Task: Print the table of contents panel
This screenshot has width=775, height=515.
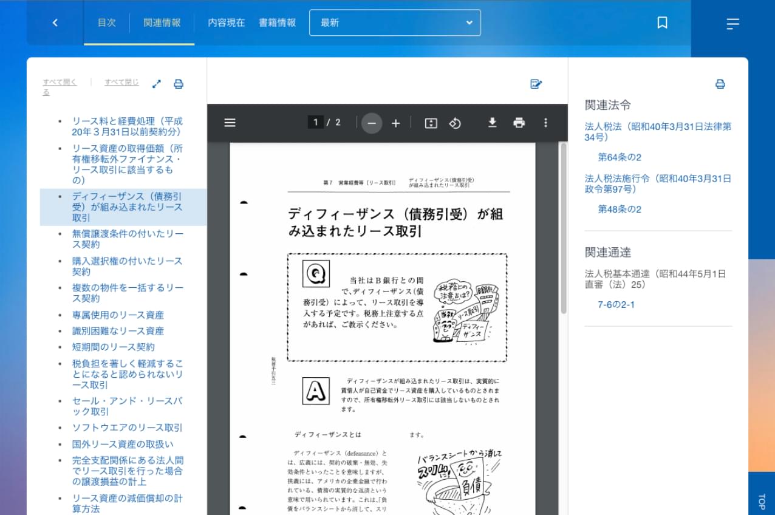Action: pos(178,83)
